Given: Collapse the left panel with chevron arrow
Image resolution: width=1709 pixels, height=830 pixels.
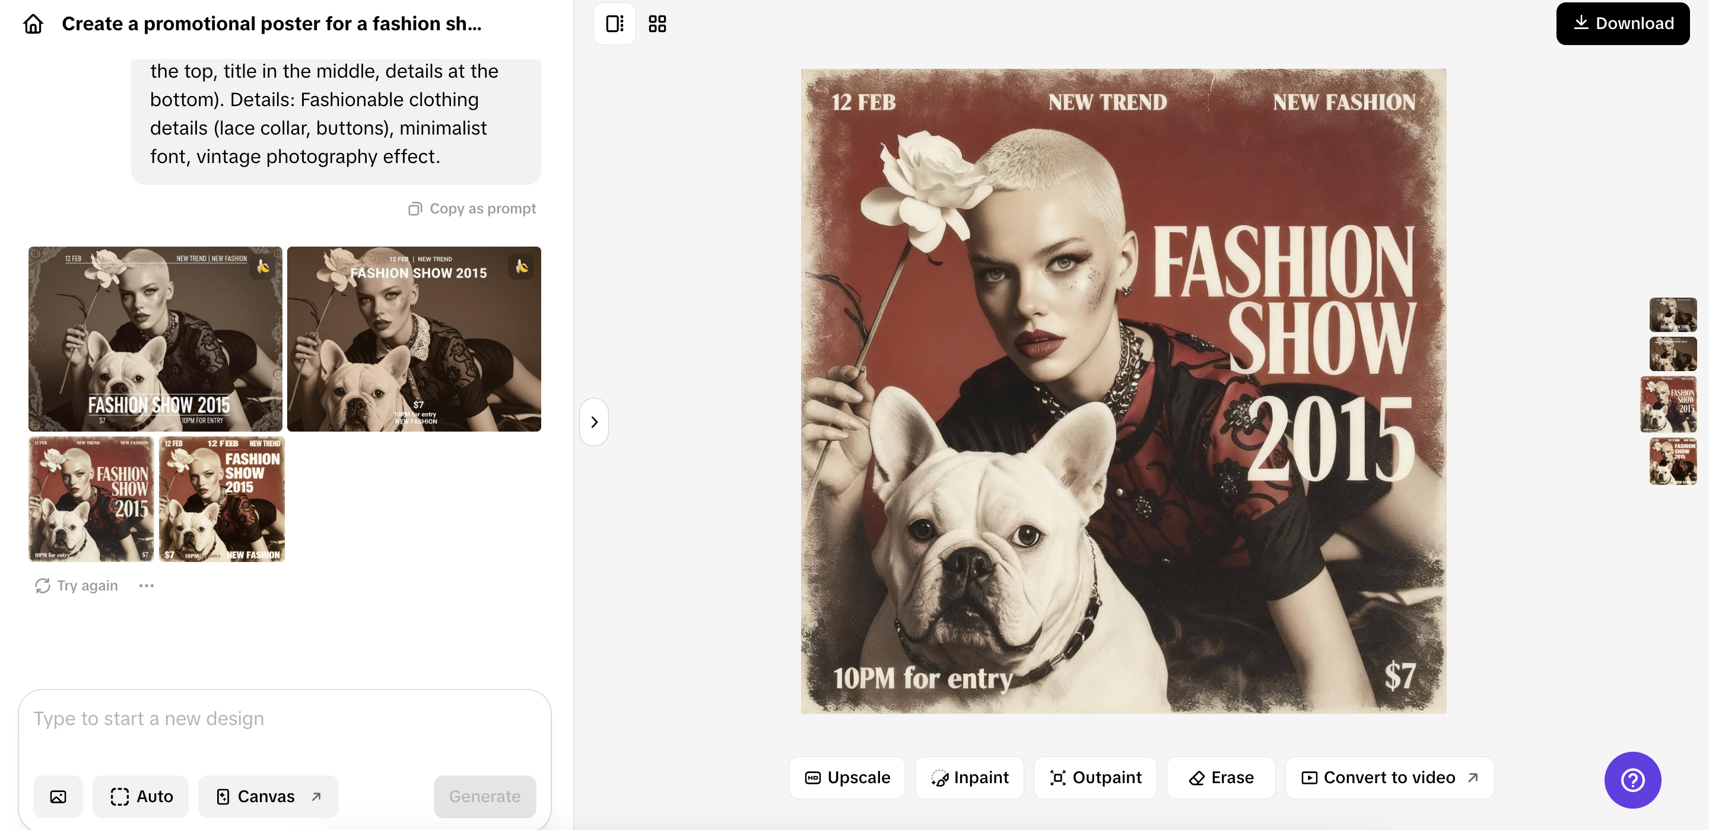Looking at the screenshot, I should click(594, 422).
